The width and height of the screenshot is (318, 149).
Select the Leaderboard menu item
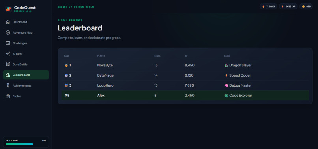click(26, 75)
